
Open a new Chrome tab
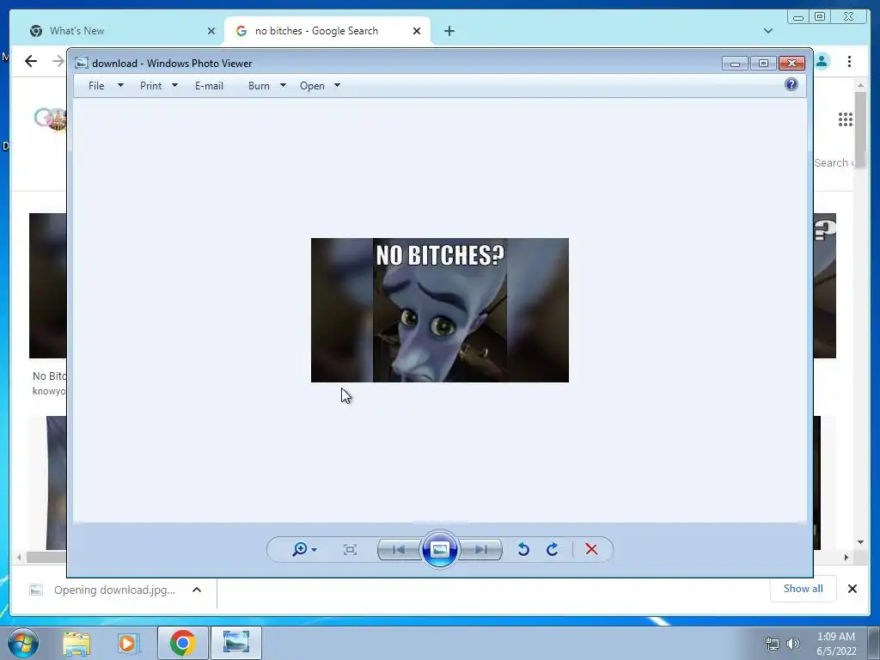[449, 31]
